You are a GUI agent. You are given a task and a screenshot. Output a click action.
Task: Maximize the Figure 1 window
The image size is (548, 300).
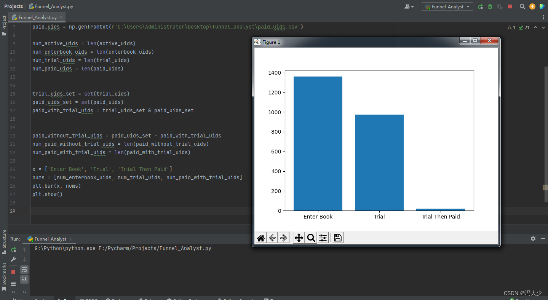click(475, 41)
